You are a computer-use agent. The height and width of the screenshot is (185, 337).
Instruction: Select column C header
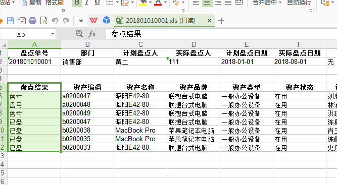[140, 44]
